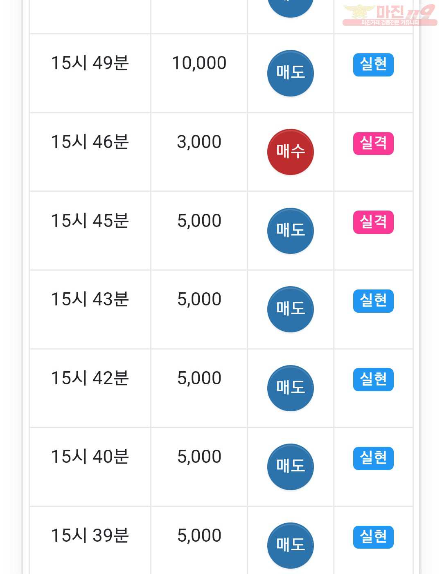The width and height of the screenshot is (442, 574).
Task: Tap the 매도 icon in the 15시 39분 row
Action: pyautogui.click(x=291, y=545)
